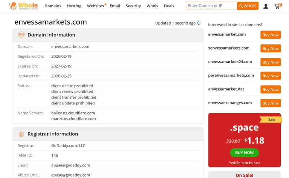The image size is (289, 178).
Task: Click the Updated 1 second ago text
Action: tap(175, 23)
